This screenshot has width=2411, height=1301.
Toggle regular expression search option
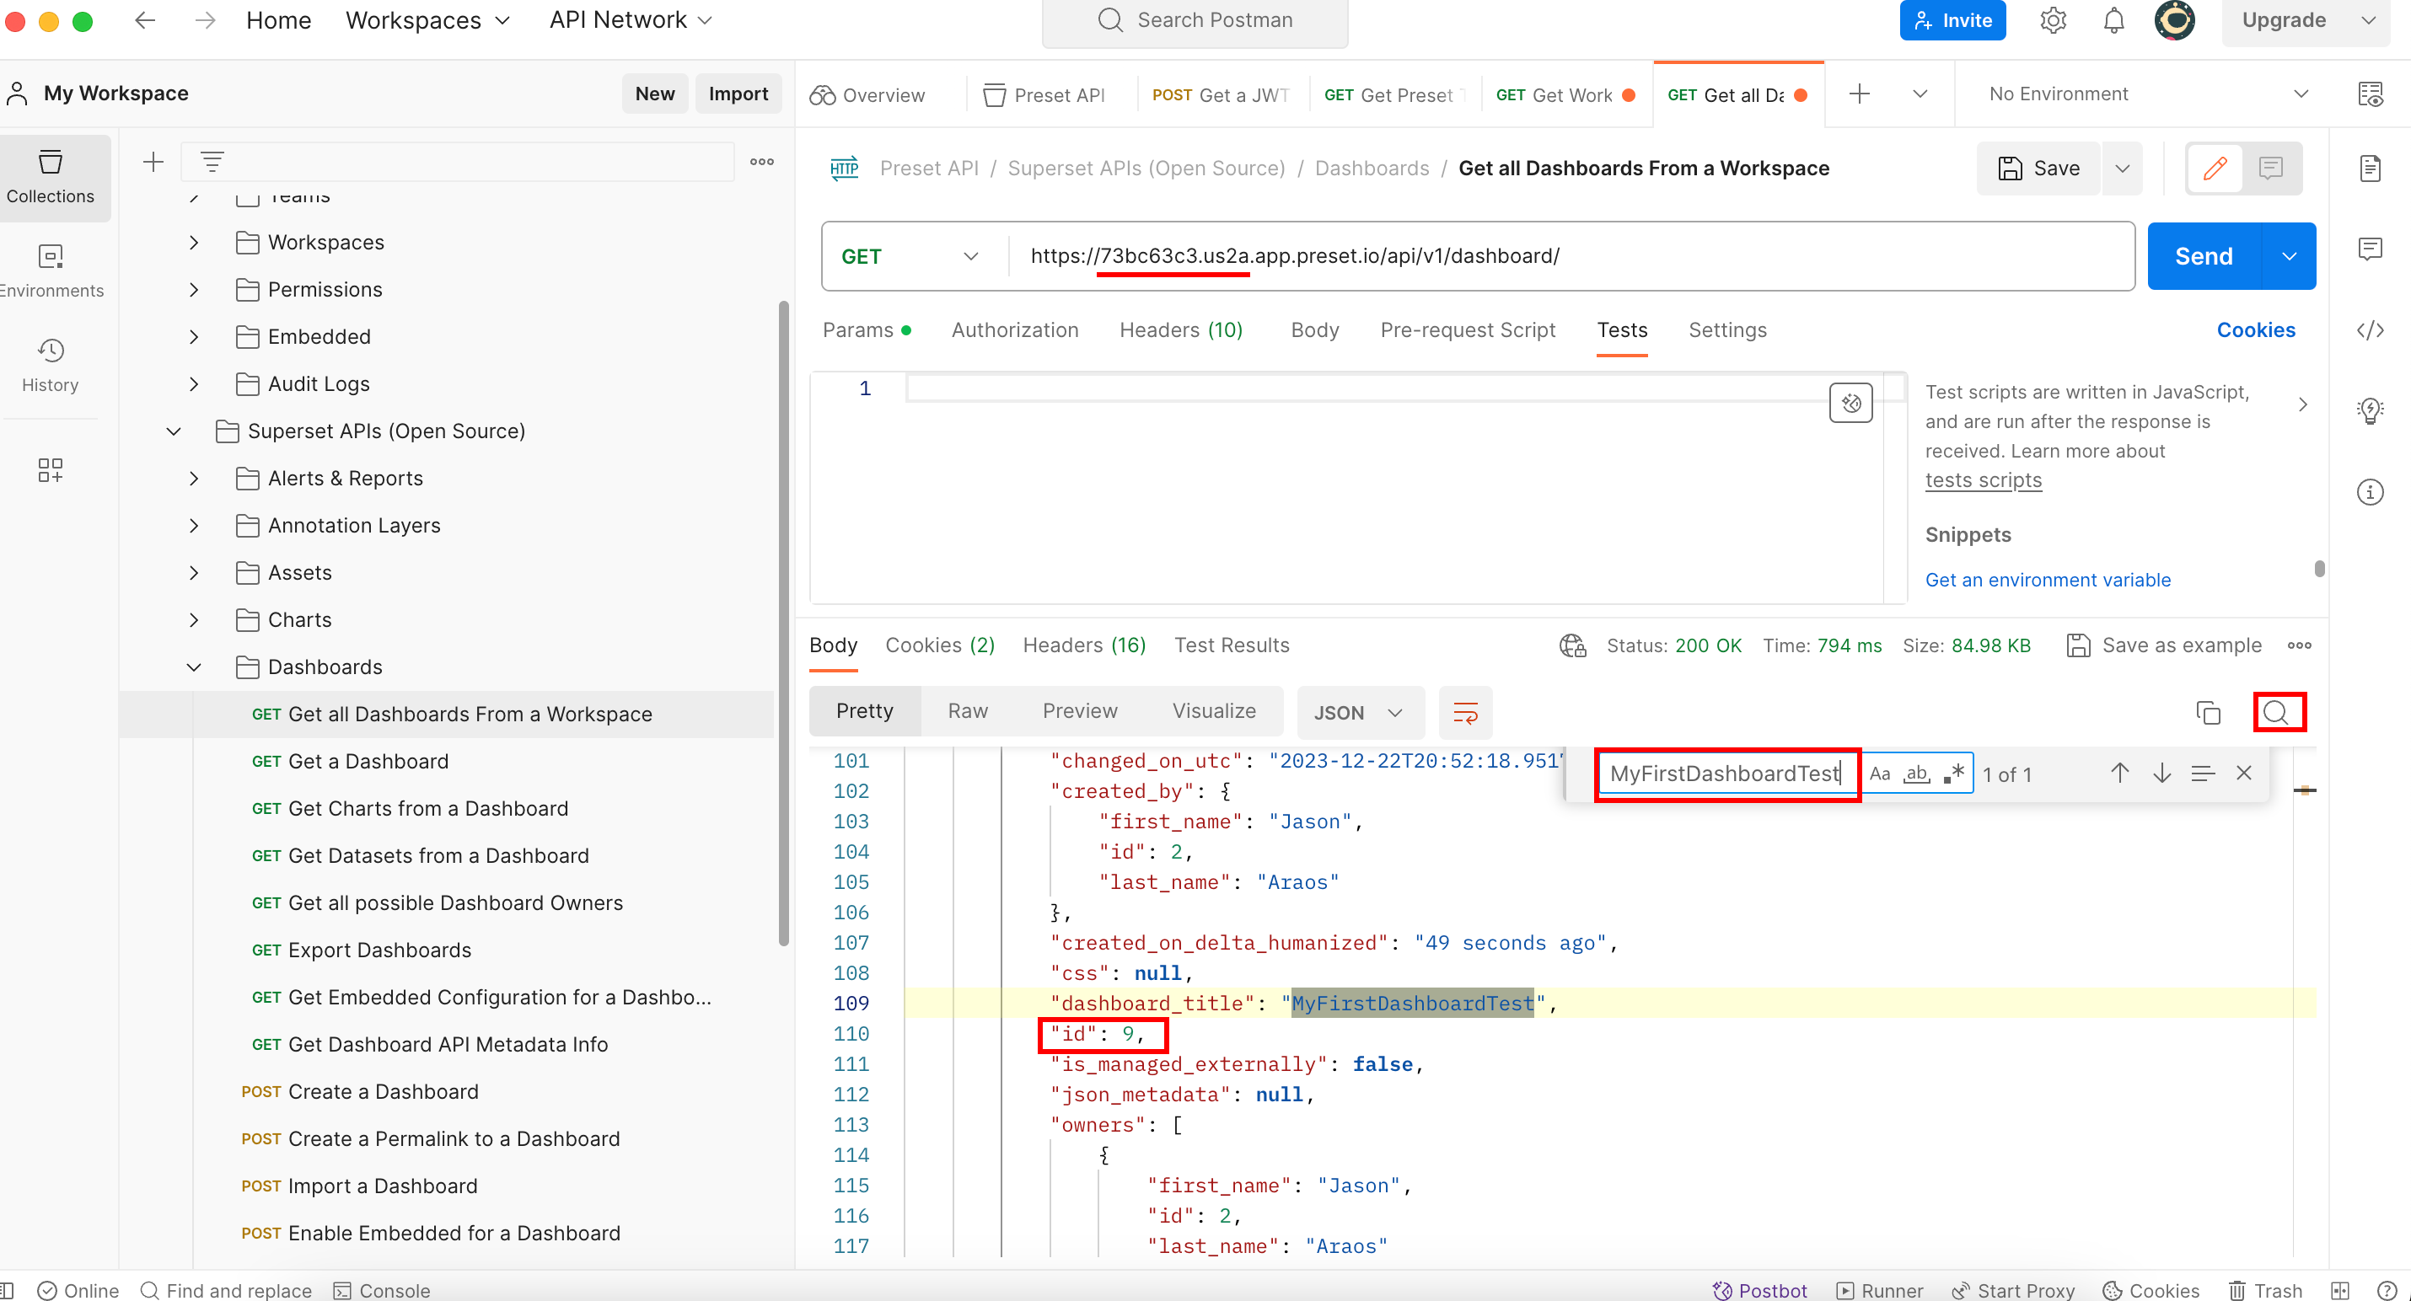click(1953, 774)
